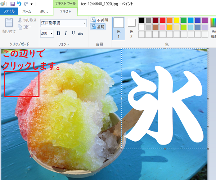Click the top-center handle of the text box

point(165,48)
